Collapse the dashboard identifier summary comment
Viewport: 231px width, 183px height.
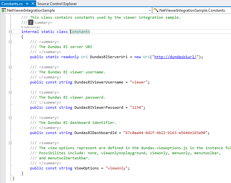point(10,118)
